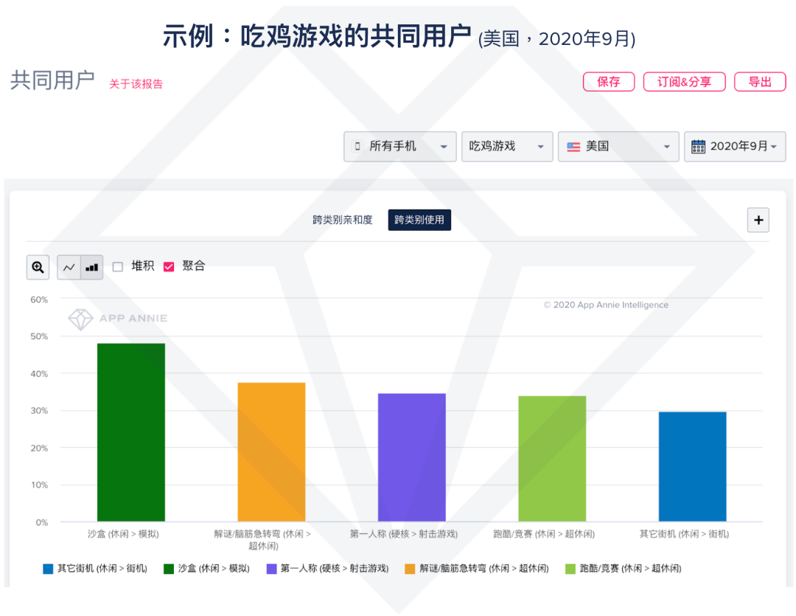Click the plus icon to add chart
Viewport: 796px width, 616px height.
tap(758, 220)
